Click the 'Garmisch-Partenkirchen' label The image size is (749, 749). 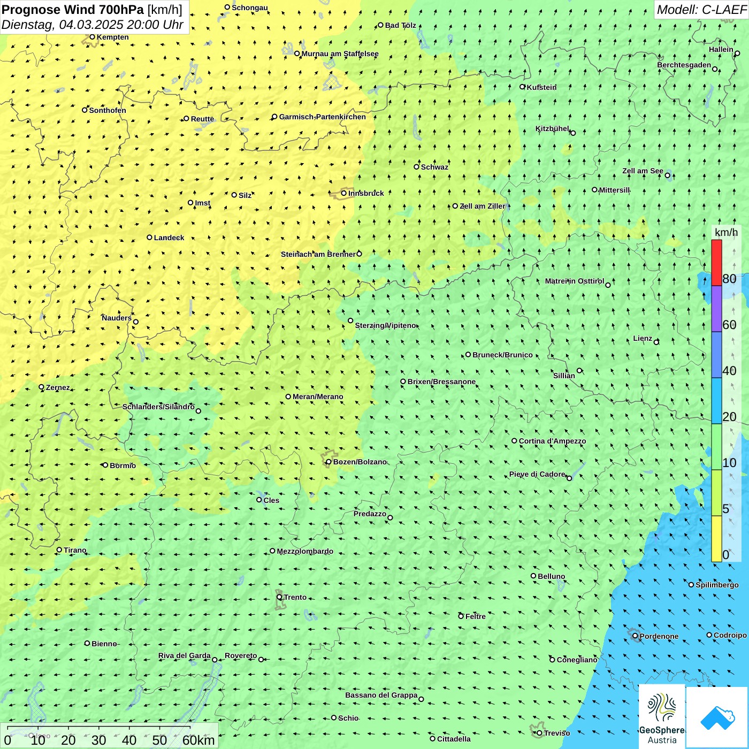323,117
